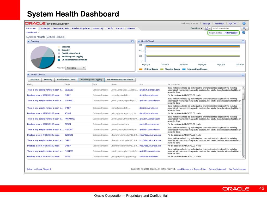Collapse the Health Checks region
Image resolution: width=267 pixels, height=200 pixels.
(28, 75)
